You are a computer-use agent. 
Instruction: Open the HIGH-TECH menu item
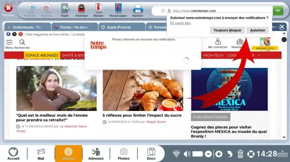(x=213, y=55)
